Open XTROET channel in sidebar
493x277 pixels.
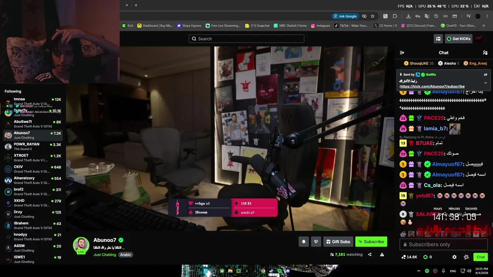tap(33, 158)
